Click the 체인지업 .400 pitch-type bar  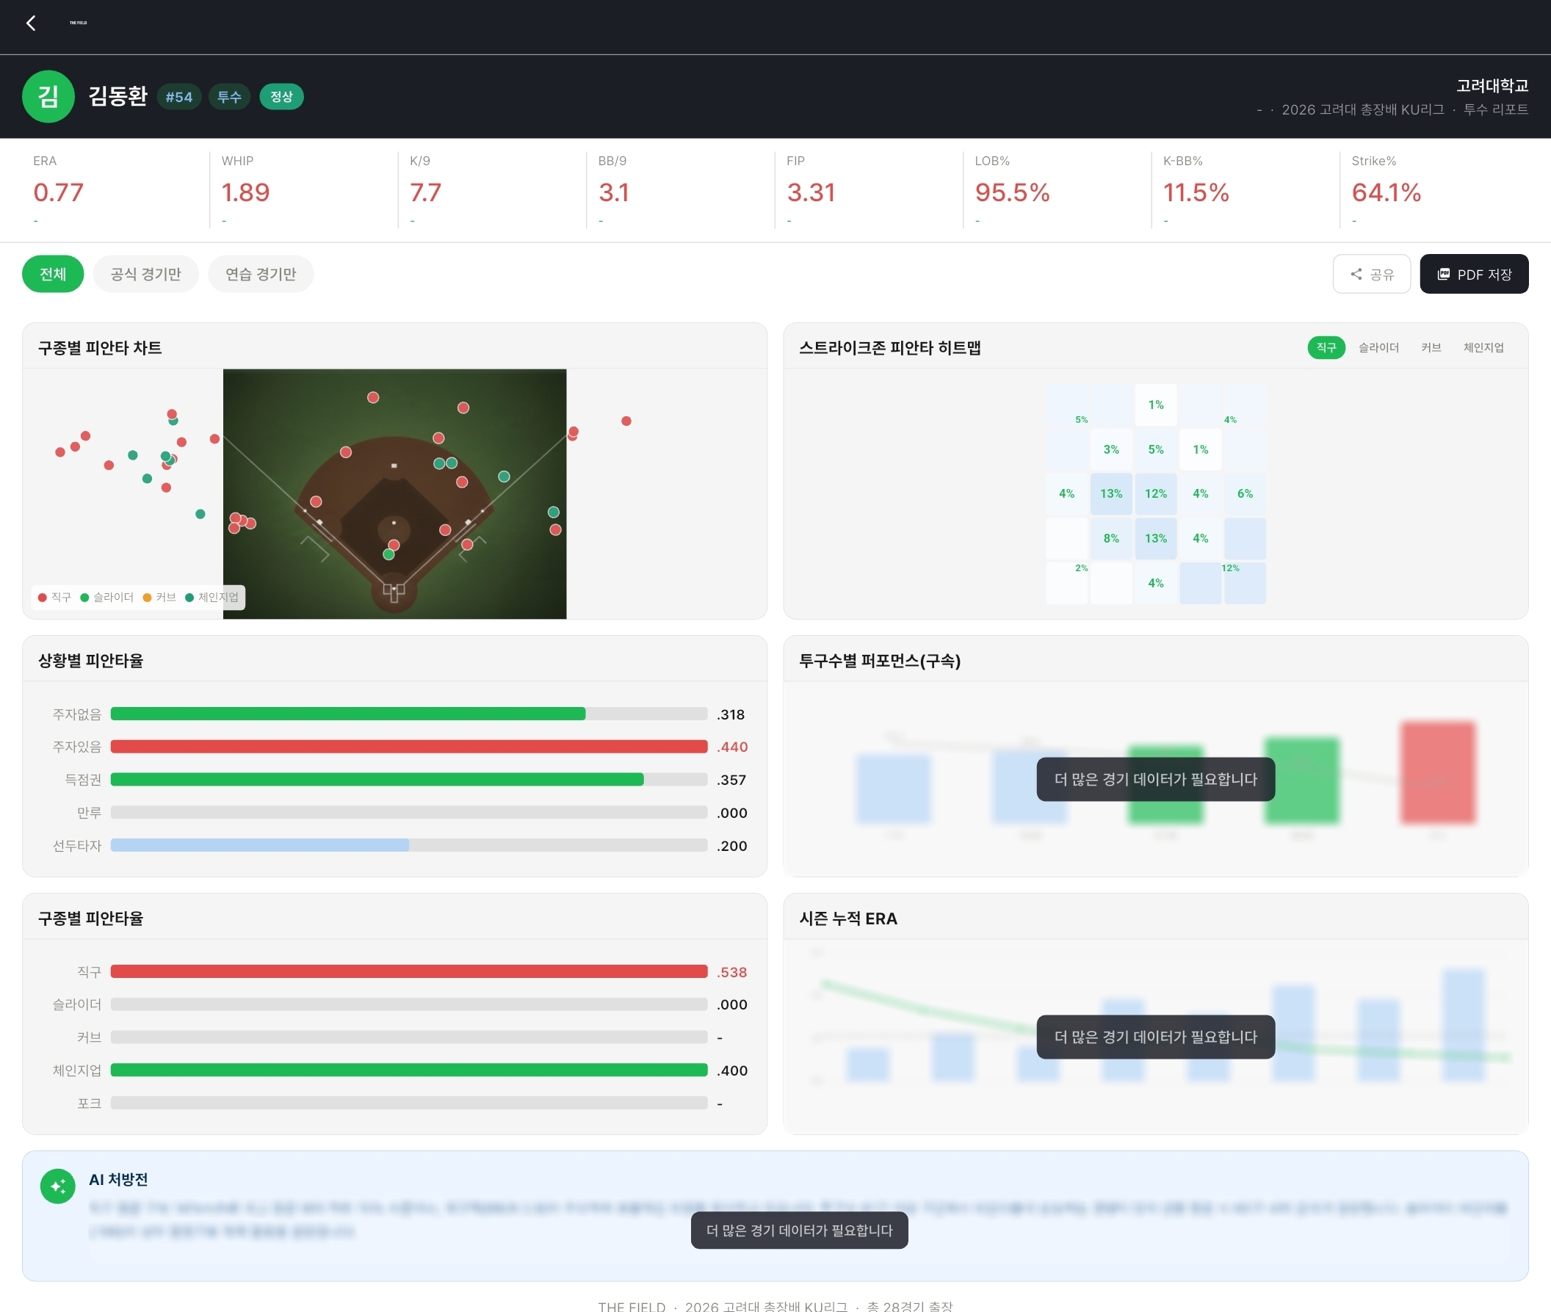[408, 1070]
